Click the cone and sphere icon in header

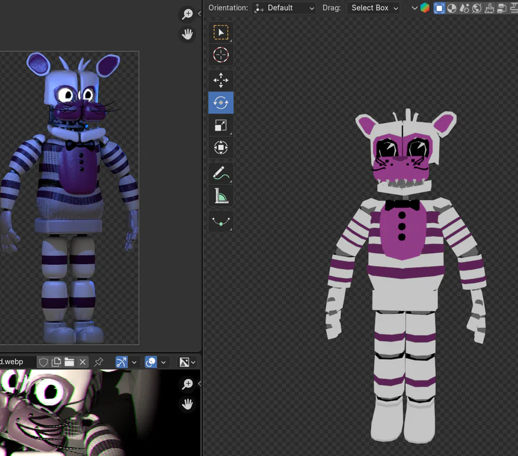[464, 8]
